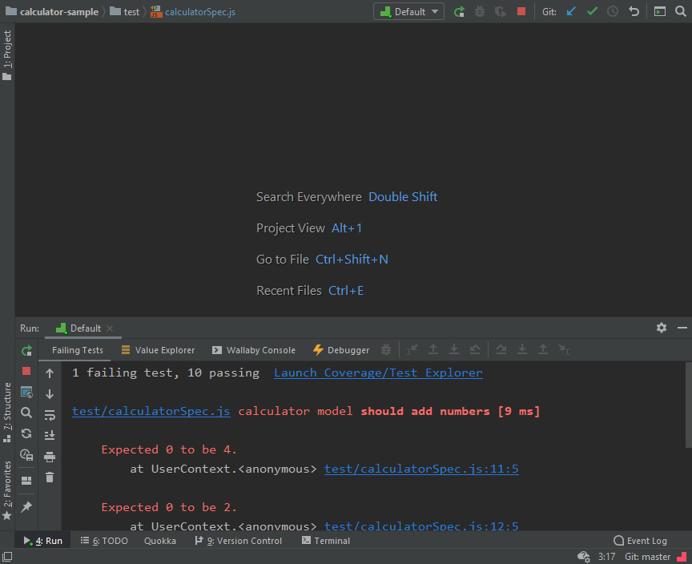Open the Version Control panel
This screenshot has width=692, height=564.
(x=238, y=540)
